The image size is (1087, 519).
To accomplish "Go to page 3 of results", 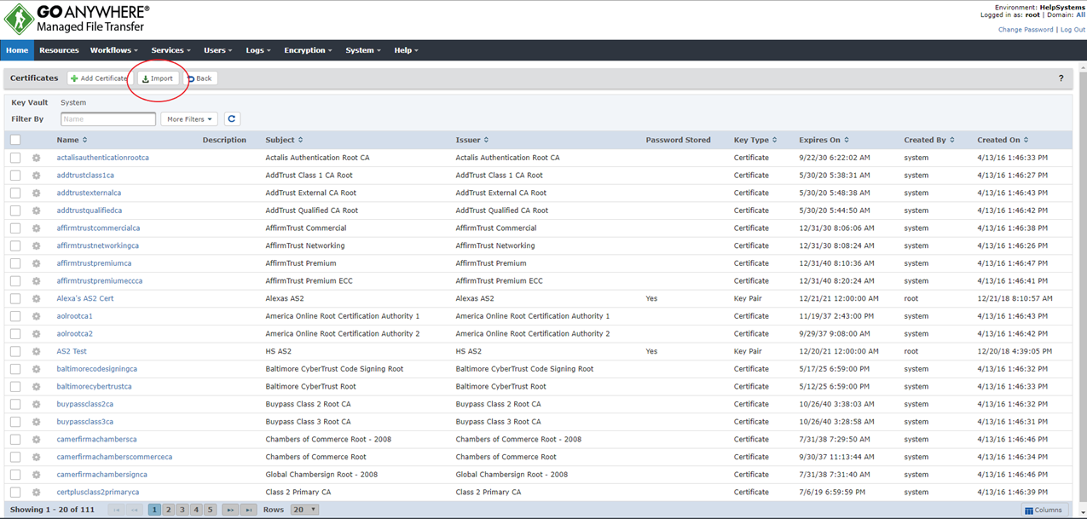I will pos(182,510).
